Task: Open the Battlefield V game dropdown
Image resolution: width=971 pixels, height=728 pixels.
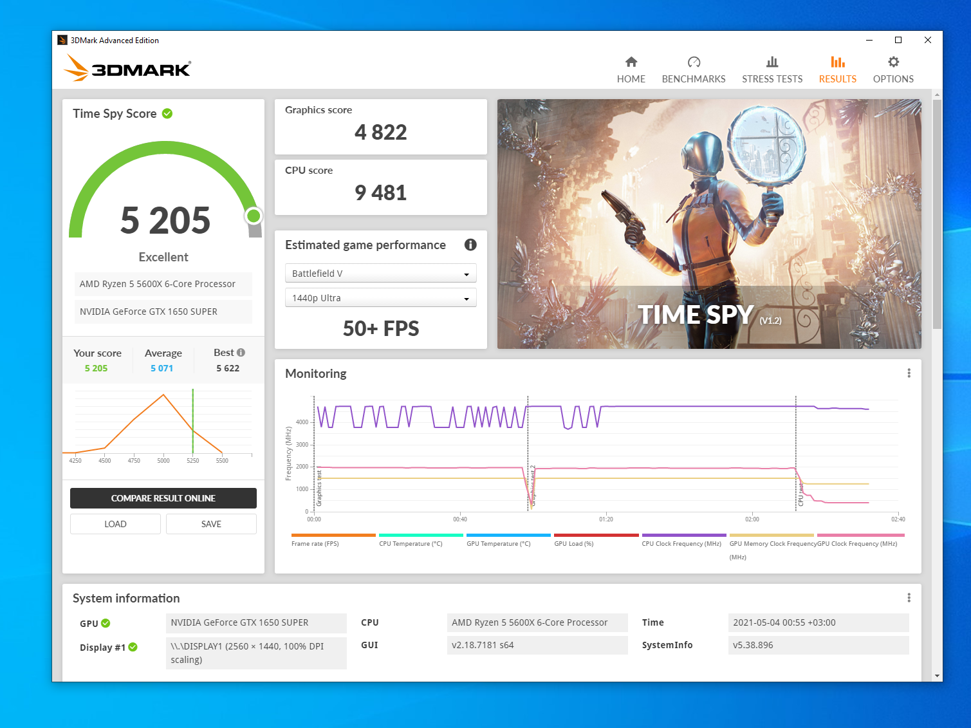Action: click(381, 274)
